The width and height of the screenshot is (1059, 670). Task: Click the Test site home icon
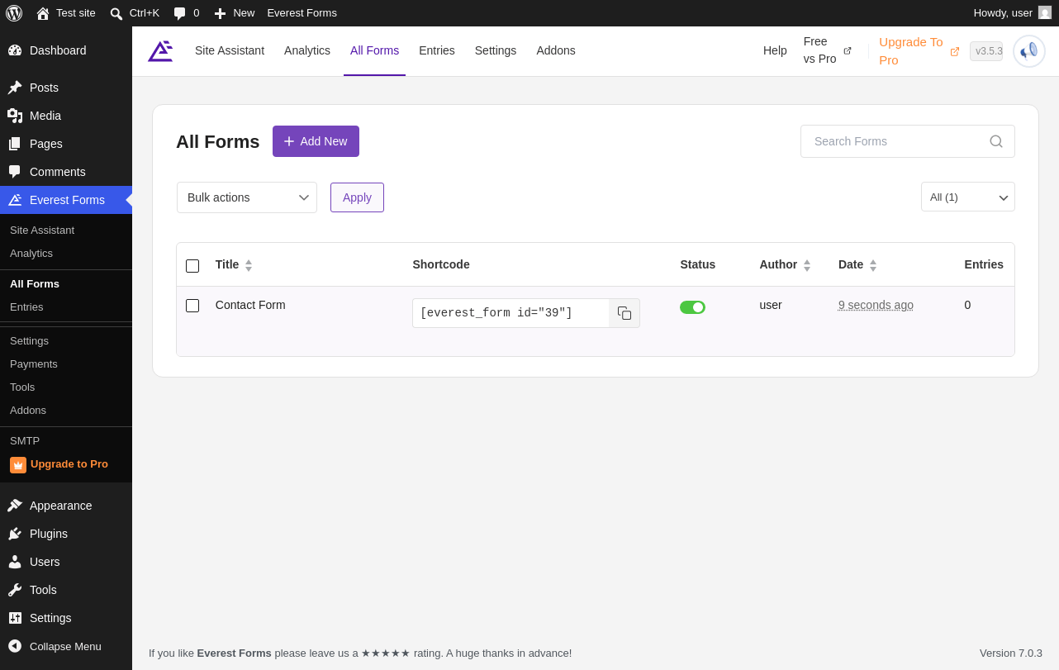[43, 13]
